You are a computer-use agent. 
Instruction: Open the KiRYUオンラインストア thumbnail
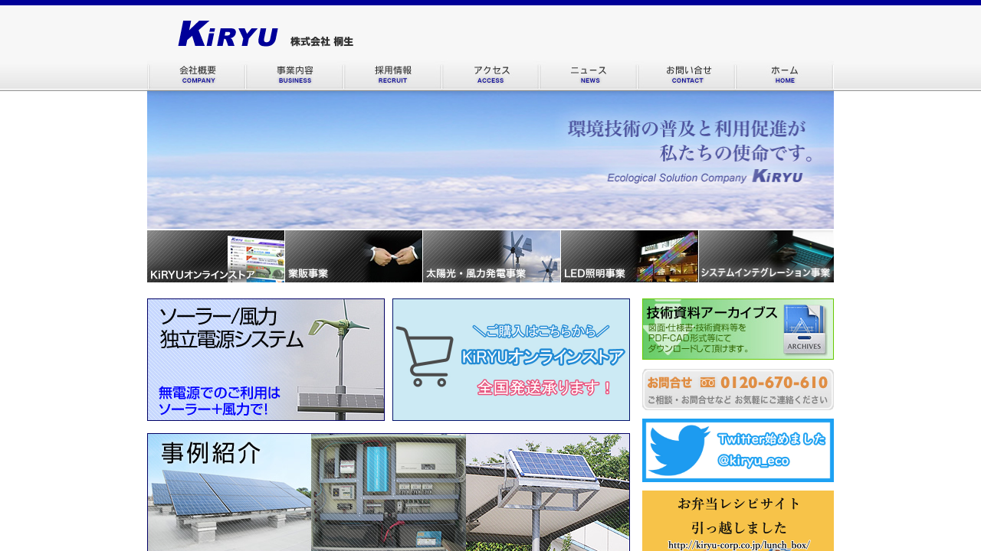coord(215,256)
